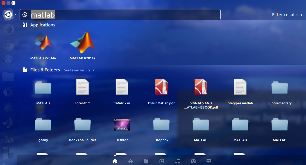
Task: Open the spiky Mathematica launcher icon
Action: pos(8,107)
